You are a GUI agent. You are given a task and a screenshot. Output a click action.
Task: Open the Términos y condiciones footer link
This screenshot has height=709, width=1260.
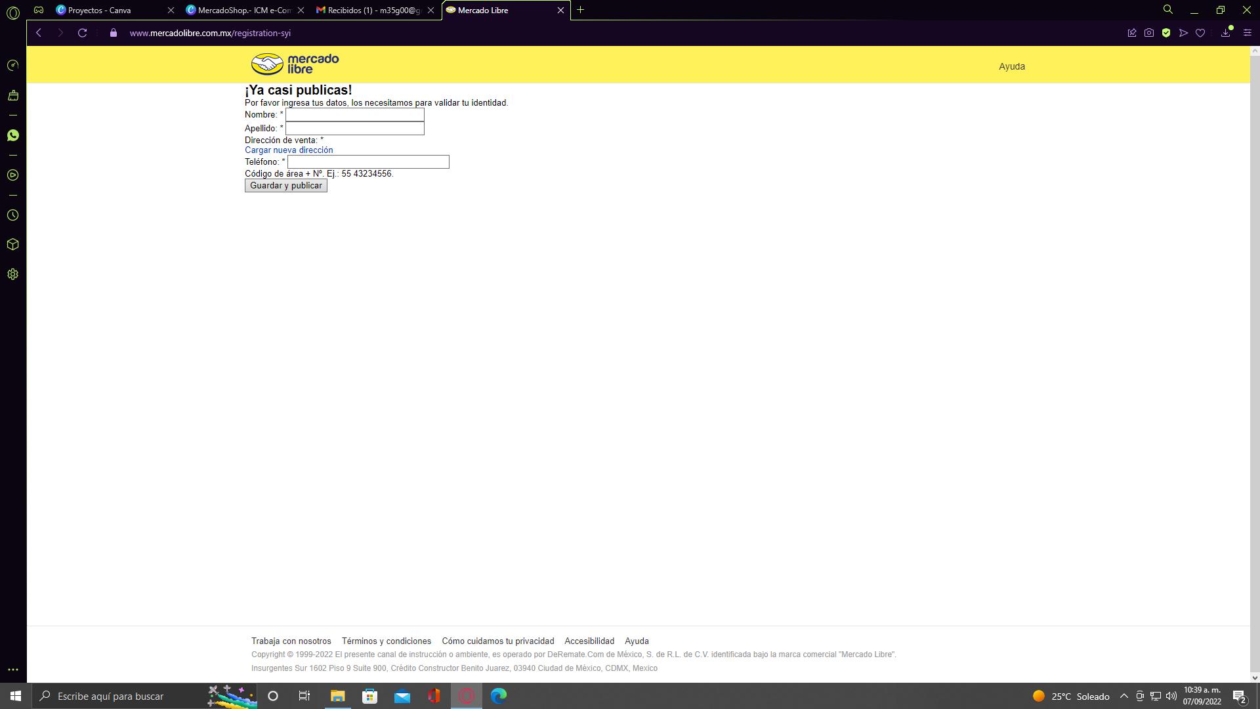(x=386, y=641)
